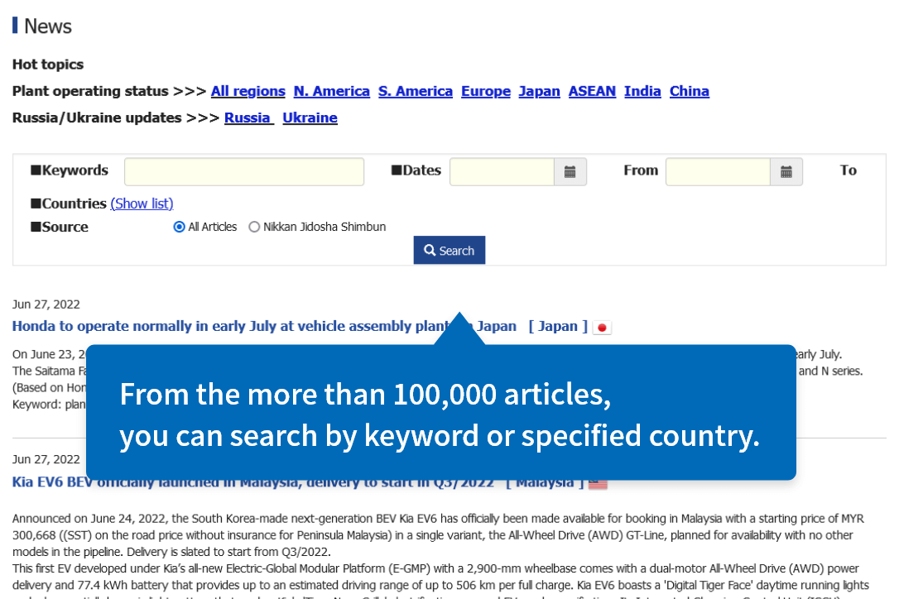This screenshot has height=599, width=899.
Task: Expand the Countries Show list
Action: click(142, 204)
